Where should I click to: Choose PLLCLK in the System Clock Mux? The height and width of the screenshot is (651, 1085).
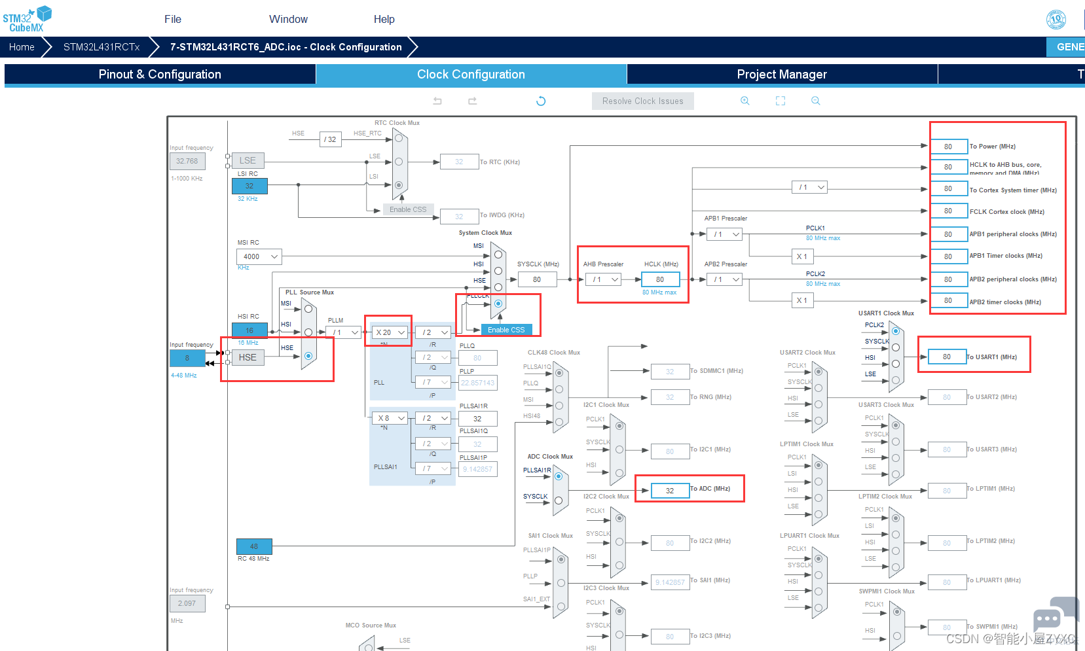(498, 304)
